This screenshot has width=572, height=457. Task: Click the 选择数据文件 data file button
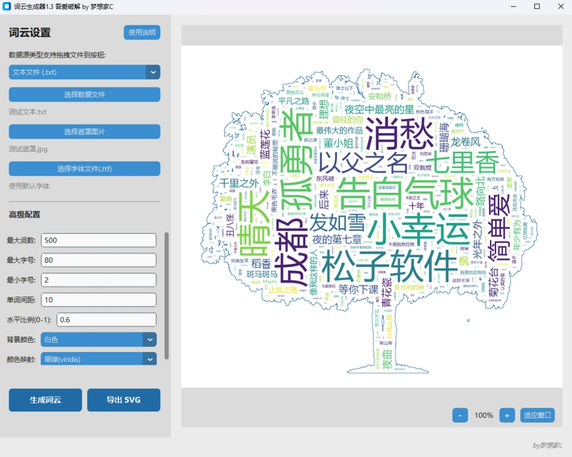[84, 94]
